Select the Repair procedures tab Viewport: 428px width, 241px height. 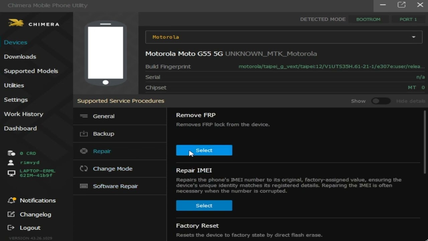coord(120,151)
